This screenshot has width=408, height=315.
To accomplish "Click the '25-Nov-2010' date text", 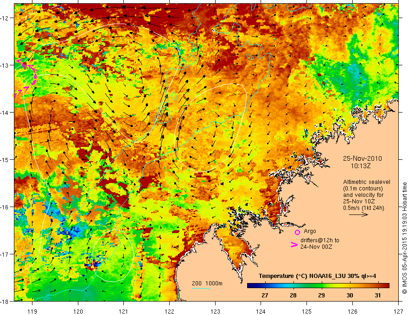I will pos(363,158).
